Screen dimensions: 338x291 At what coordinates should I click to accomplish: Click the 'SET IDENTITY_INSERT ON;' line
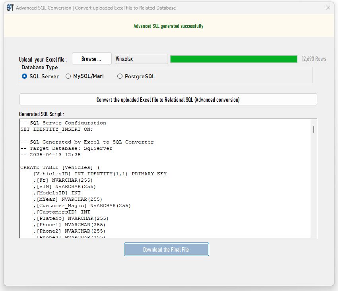click(x=56, y=129)
